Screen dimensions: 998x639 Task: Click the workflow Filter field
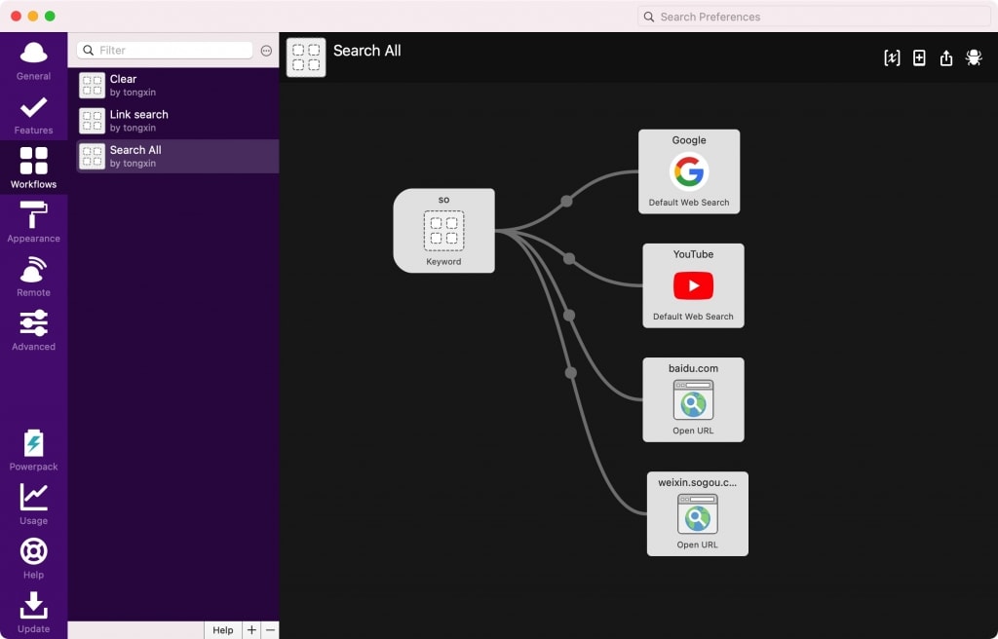(x=165, y=51)
